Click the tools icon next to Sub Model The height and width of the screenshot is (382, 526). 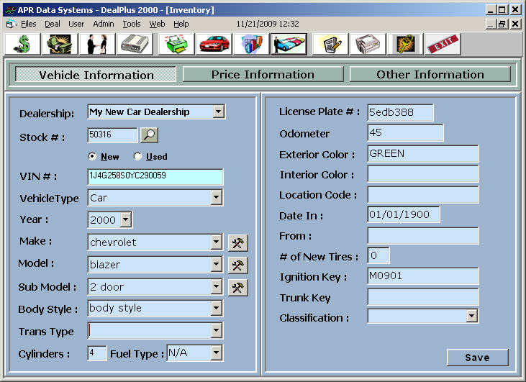tap(237, 287)
